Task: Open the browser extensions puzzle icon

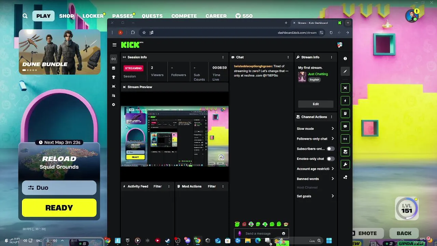Action: tap(133, 32)
